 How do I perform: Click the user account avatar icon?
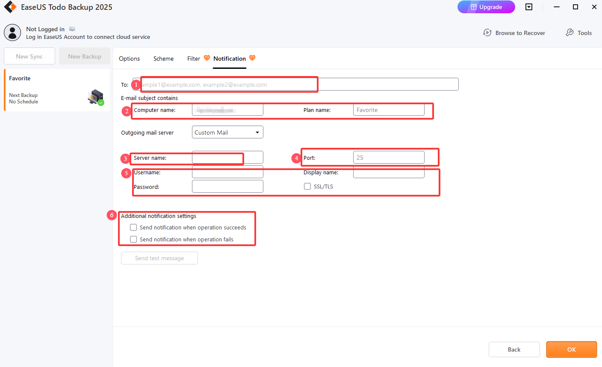(12, 32)
